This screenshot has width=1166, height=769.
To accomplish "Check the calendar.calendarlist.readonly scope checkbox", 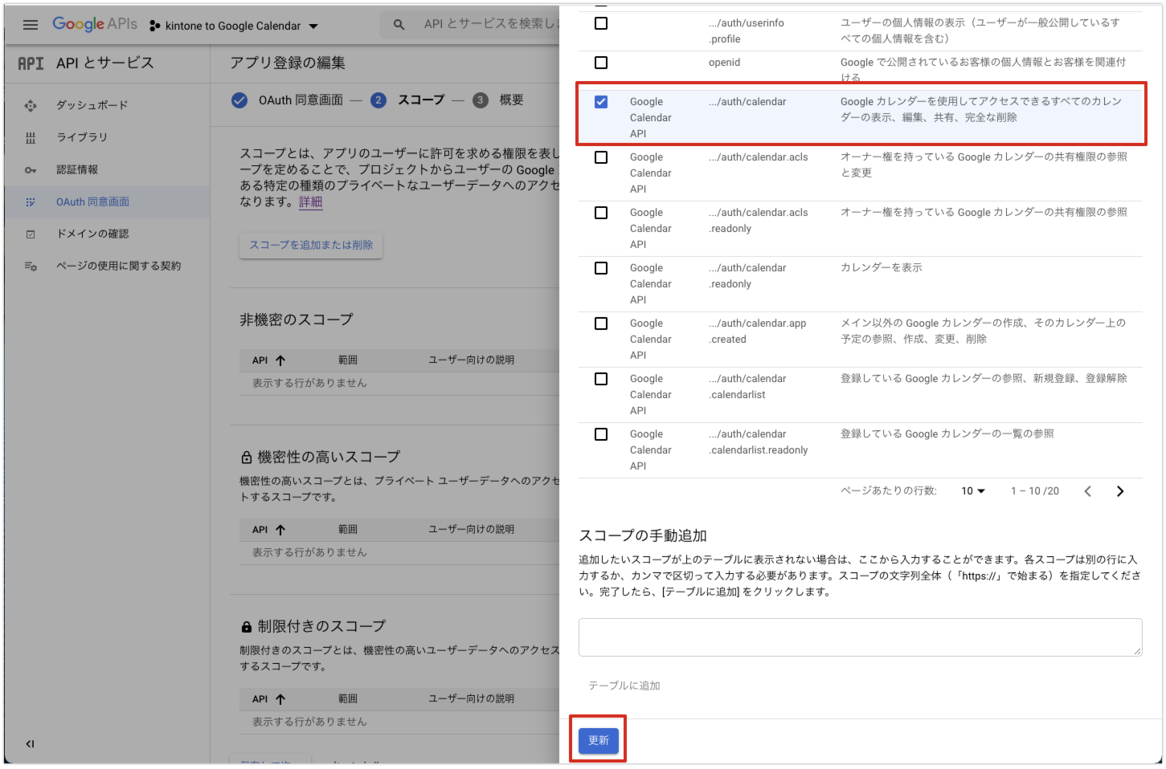I will click(x=601, y=434).
